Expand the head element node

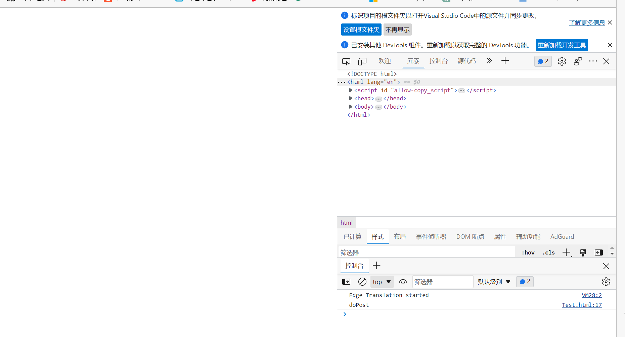pos(351,98)
